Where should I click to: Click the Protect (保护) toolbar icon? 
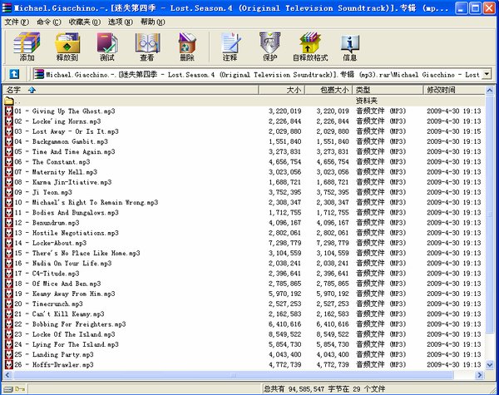coord(269,47)
